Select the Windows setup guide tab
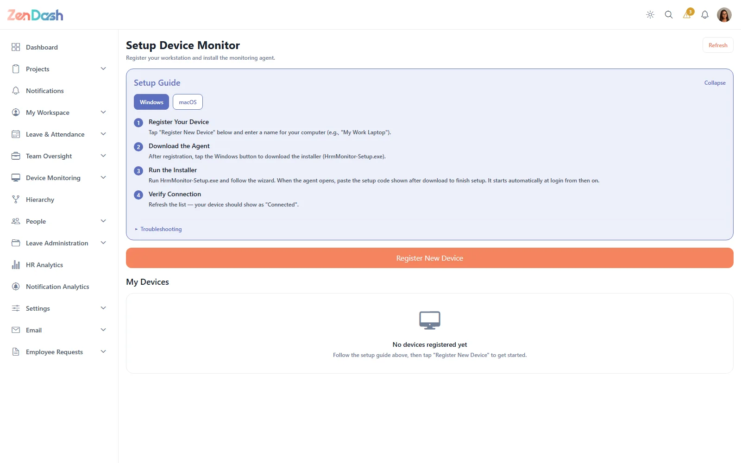The width and height of the screenshot is (741, 463). coord(151,102)
